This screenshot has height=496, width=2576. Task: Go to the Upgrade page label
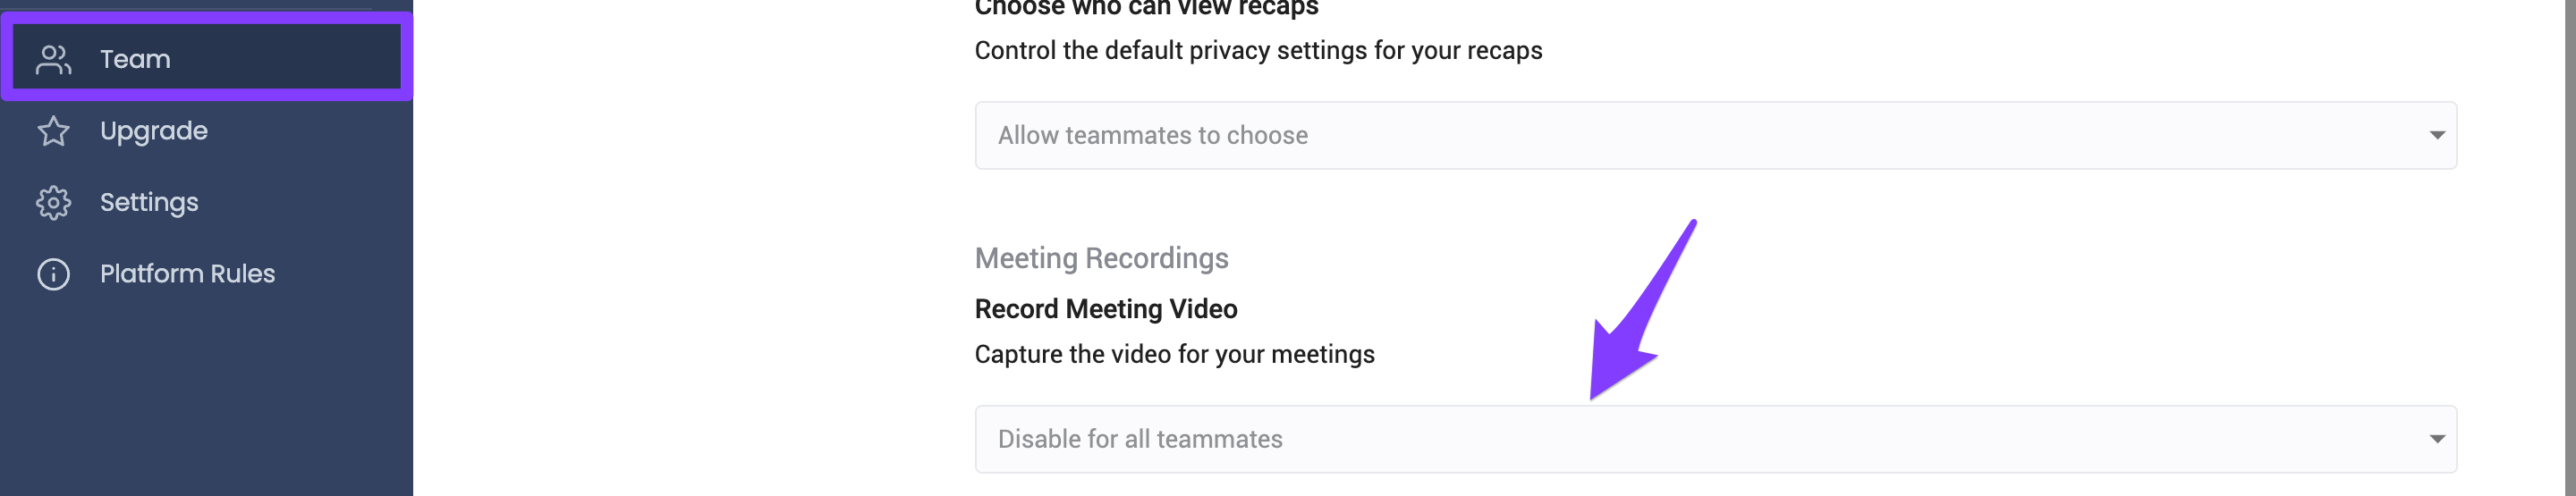pos(154,131)
